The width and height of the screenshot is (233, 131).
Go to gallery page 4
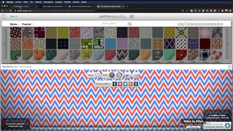[x=189, y=24]
